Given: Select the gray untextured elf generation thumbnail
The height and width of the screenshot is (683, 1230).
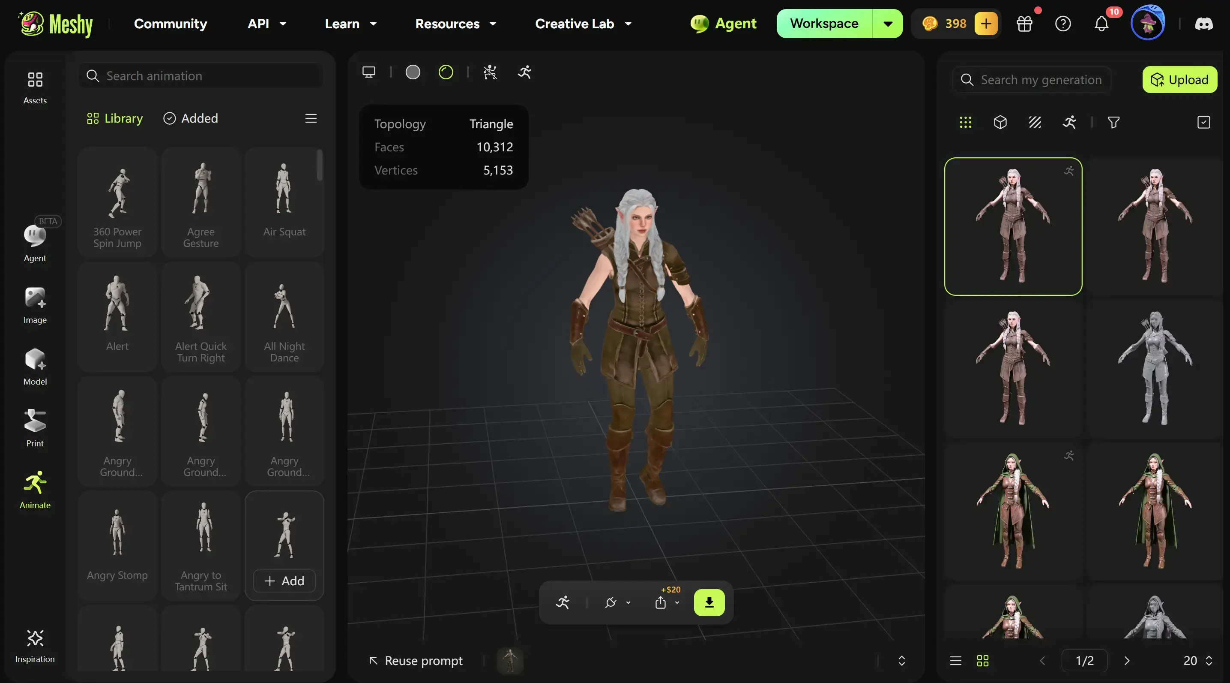Looking at the screenshot, I should [x=1155, y=368].
